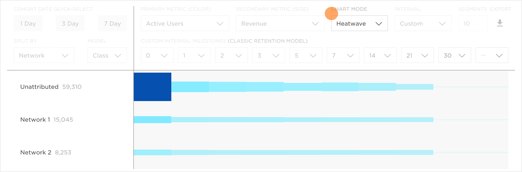This screenshot has height=172, width=522.
Task: Choose the 7 Day cohort quick-select
Action: click(x=112, y=23)
